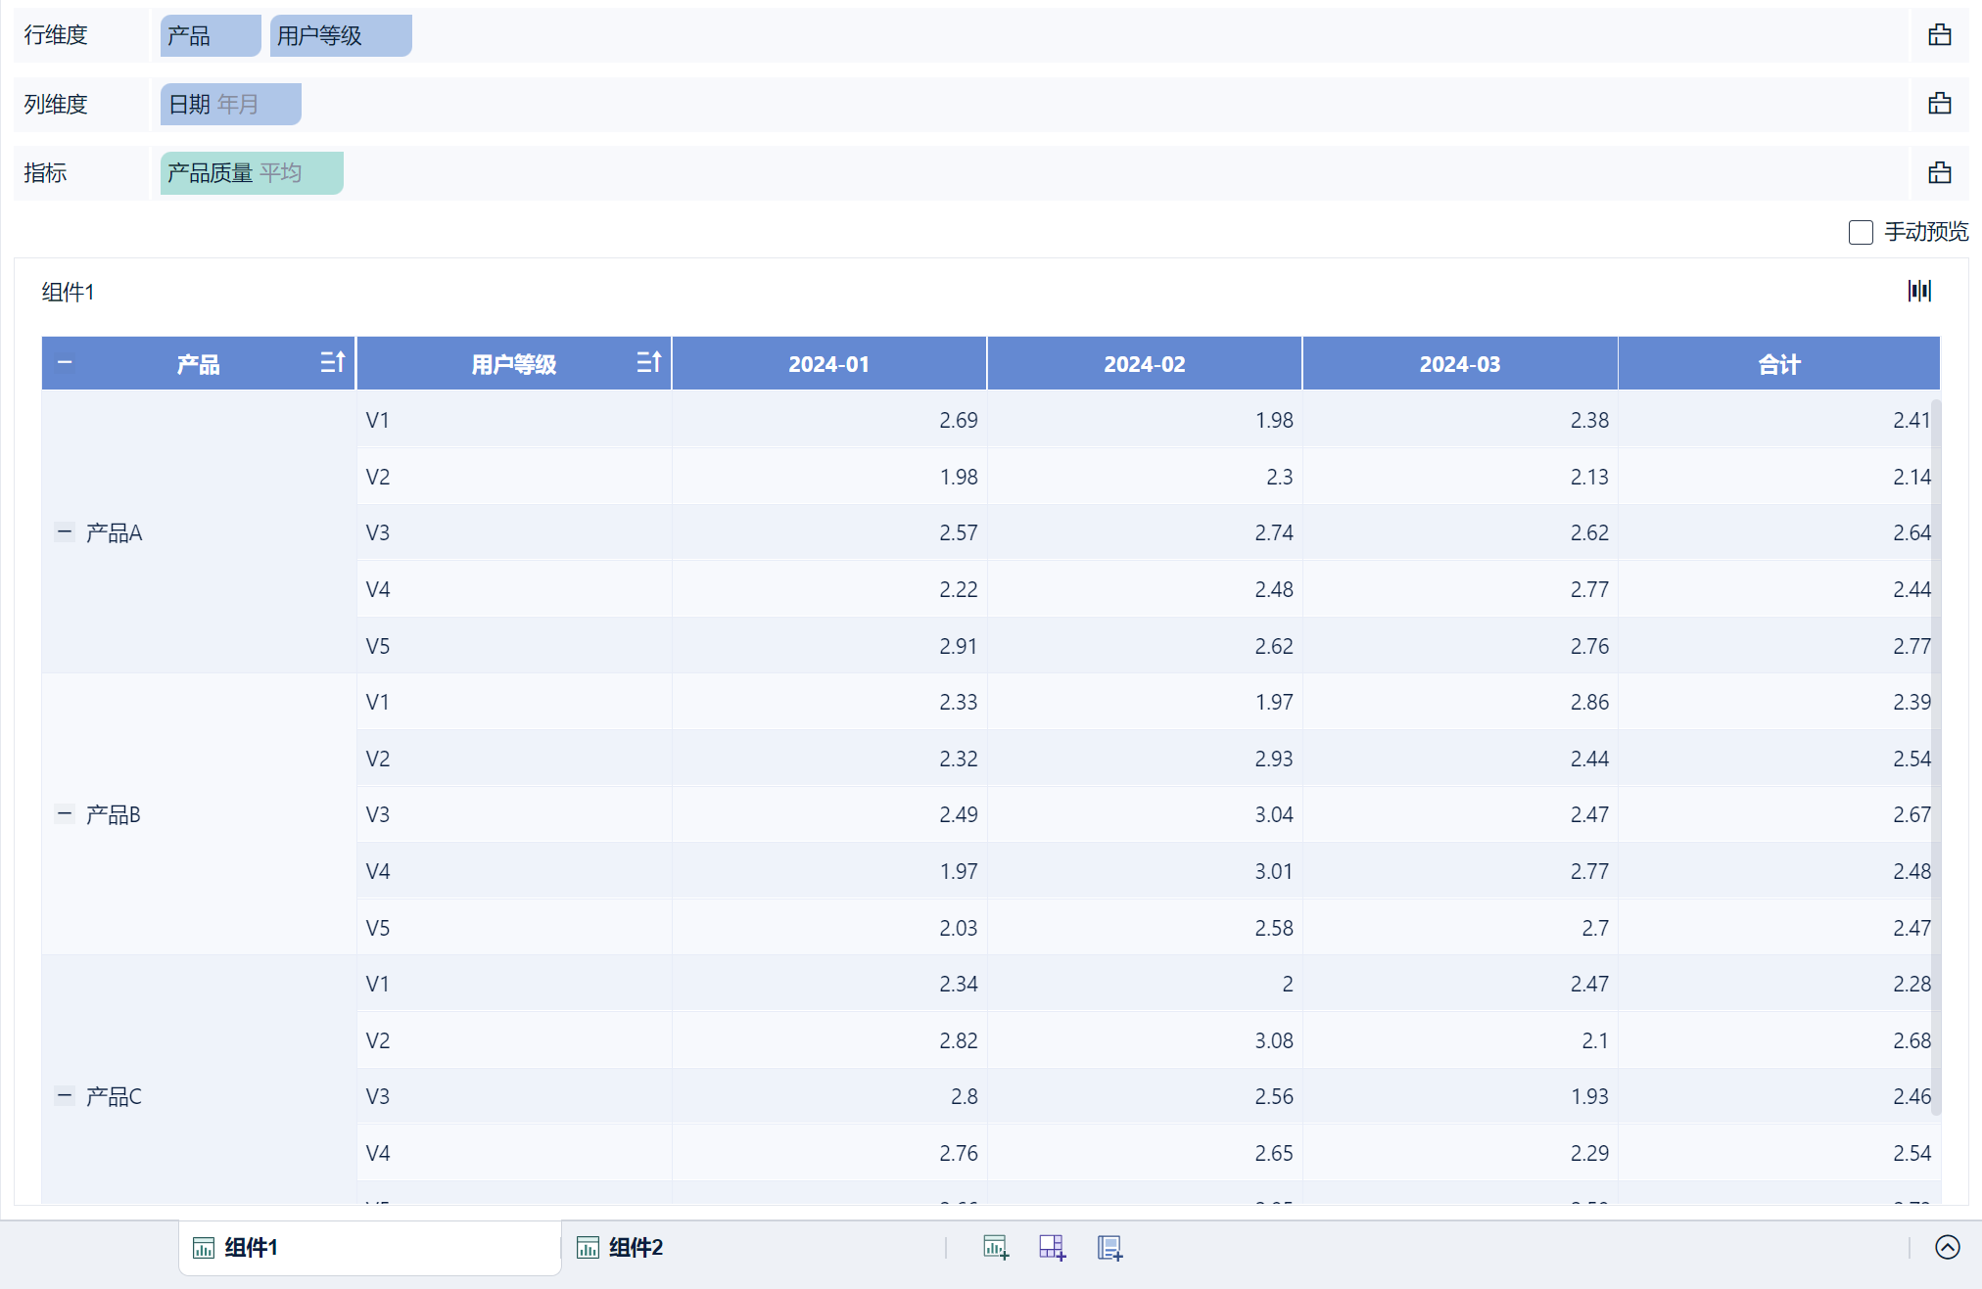Click the clear icon for 指标 row
1982x1289 pixels.
(1939, 173)
